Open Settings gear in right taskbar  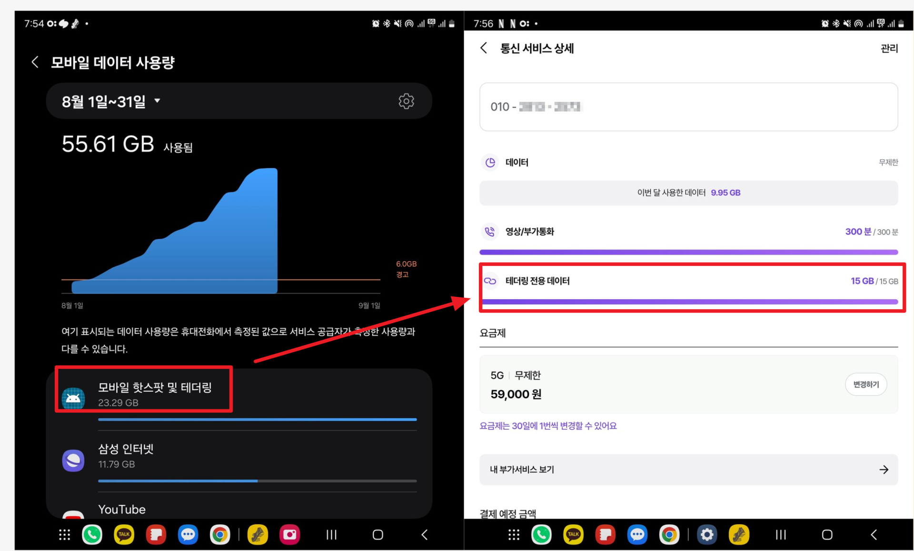pyautogui.click(x=706, y=535)
